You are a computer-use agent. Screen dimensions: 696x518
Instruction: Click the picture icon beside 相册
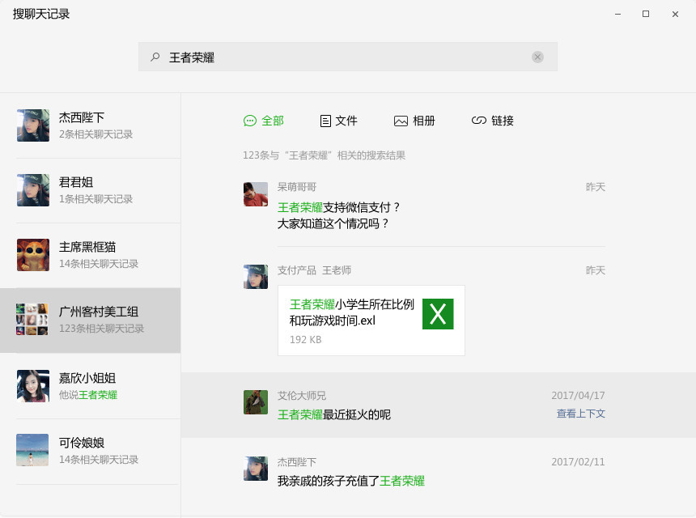[401, 121]
